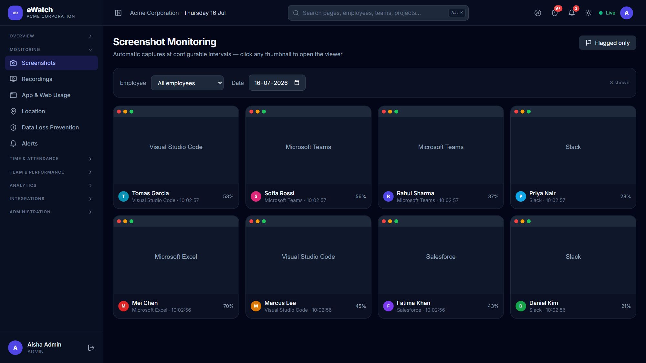Click the calendar icon in Date field
The image size is (646, 363).
click(x=297, y=83)
